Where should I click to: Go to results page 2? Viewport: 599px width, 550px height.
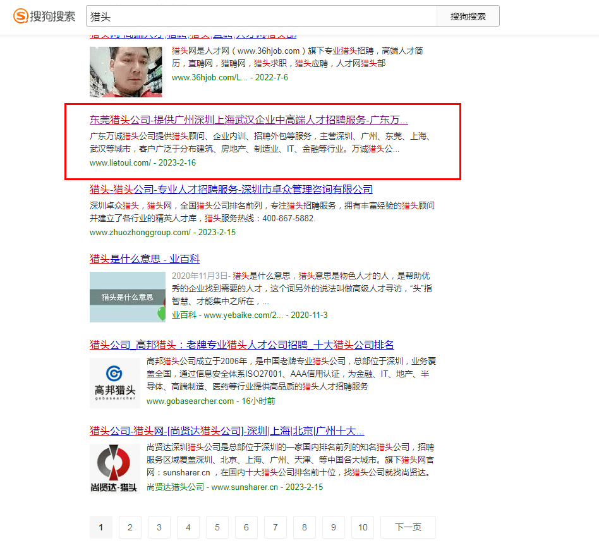coord(130,527)
